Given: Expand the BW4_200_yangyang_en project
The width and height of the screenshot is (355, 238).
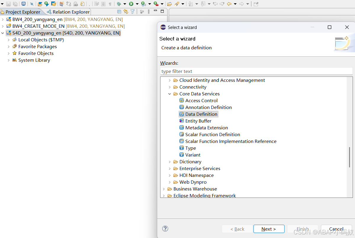Looking at the screenshot, I should coord(3,19).
